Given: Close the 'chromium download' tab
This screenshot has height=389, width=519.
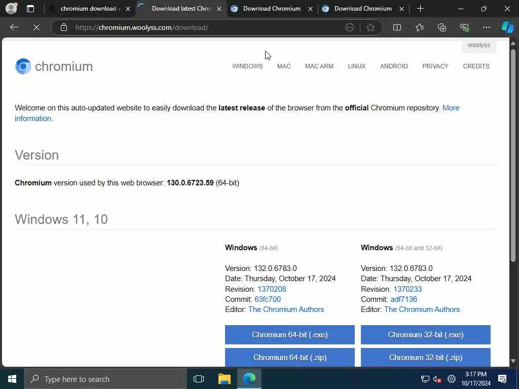Looking at the screenshot, I should coord(128,9).
